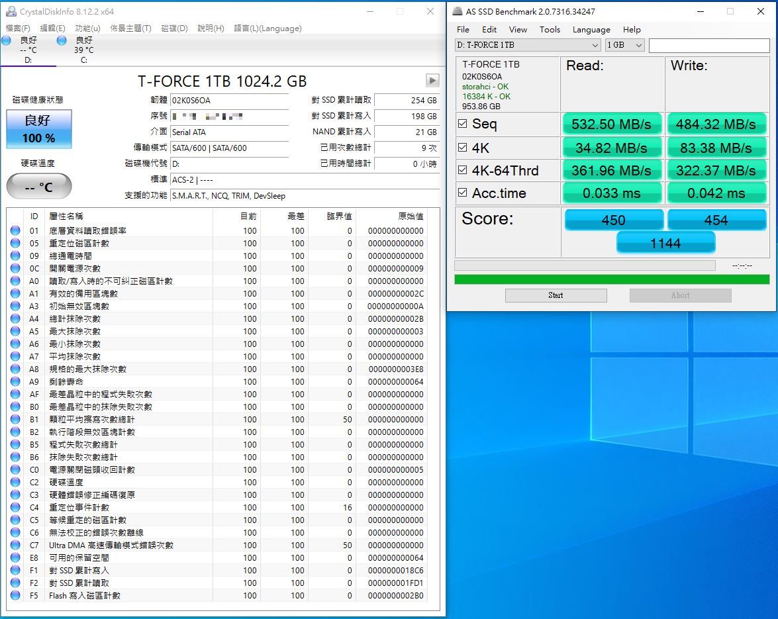Click the Start benchmark button

coord(556,295)
